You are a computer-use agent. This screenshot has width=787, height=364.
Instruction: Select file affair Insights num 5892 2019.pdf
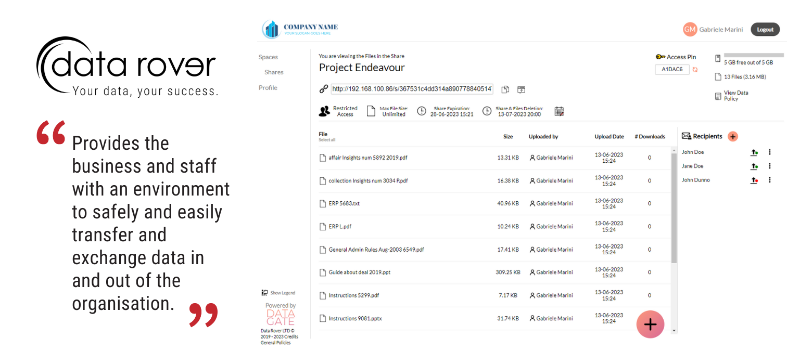(x=368, y=158)
